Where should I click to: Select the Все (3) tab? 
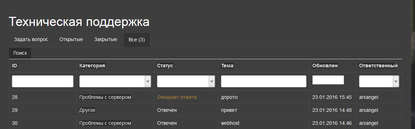137,40
